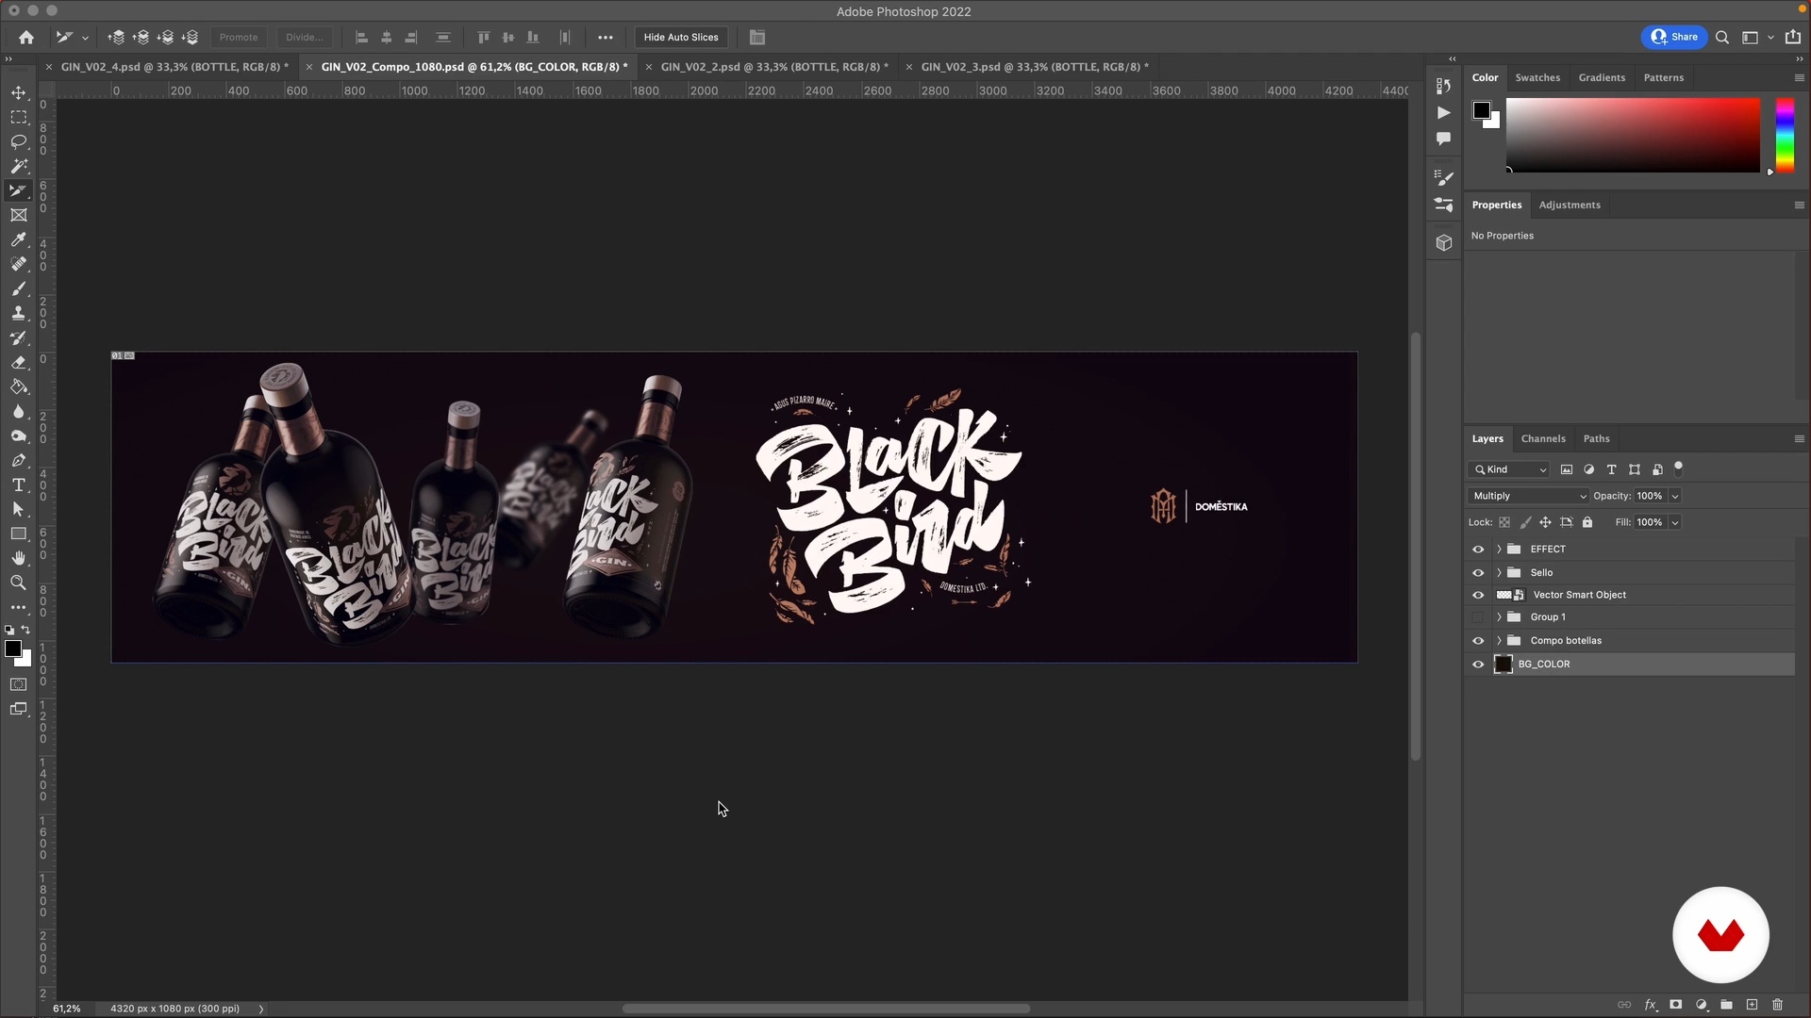The width and height of the screenshot is (1811, 1018).
Task: Click the blue Share button
Action: [1674, 38]
